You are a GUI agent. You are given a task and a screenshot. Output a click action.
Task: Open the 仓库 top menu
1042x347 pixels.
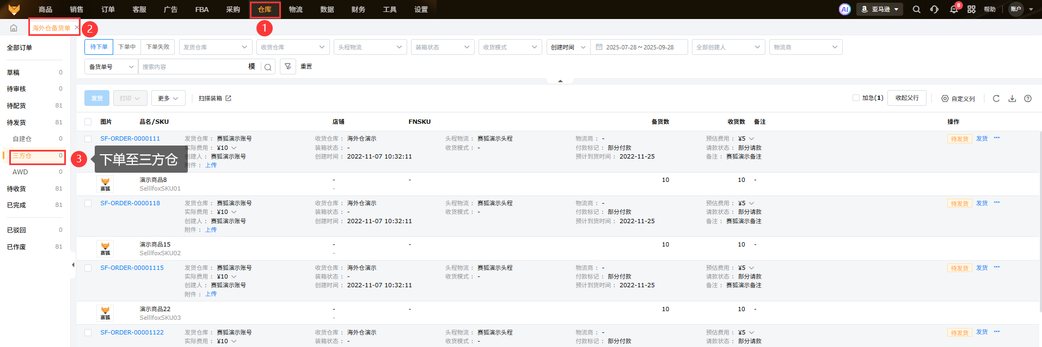(x=265, y=9)
